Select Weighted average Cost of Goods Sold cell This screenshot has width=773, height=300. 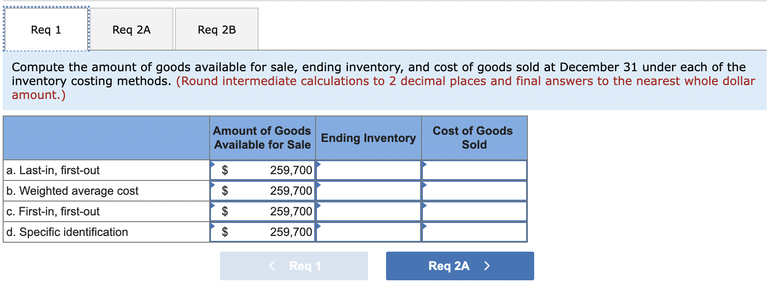[474, 191]
